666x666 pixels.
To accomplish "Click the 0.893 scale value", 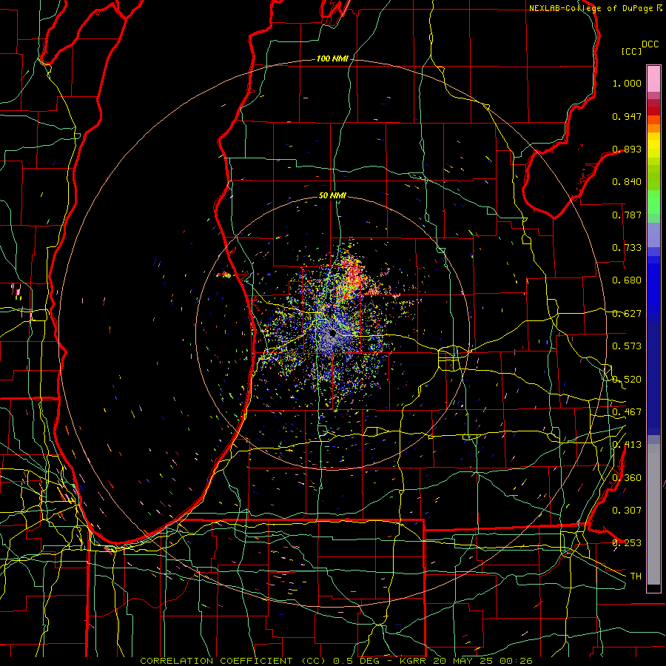I will [x=627, y=149].
